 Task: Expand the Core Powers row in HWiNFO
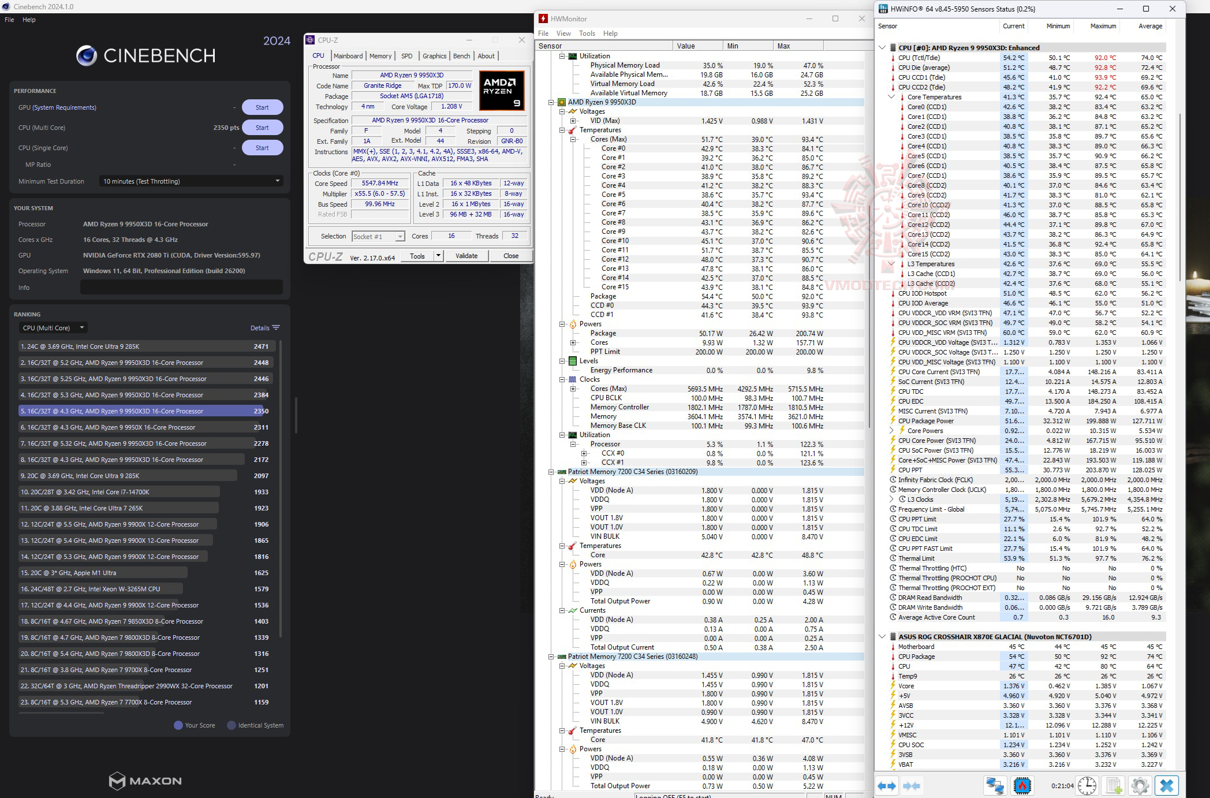pyautogui.click(x=891, y=431)
